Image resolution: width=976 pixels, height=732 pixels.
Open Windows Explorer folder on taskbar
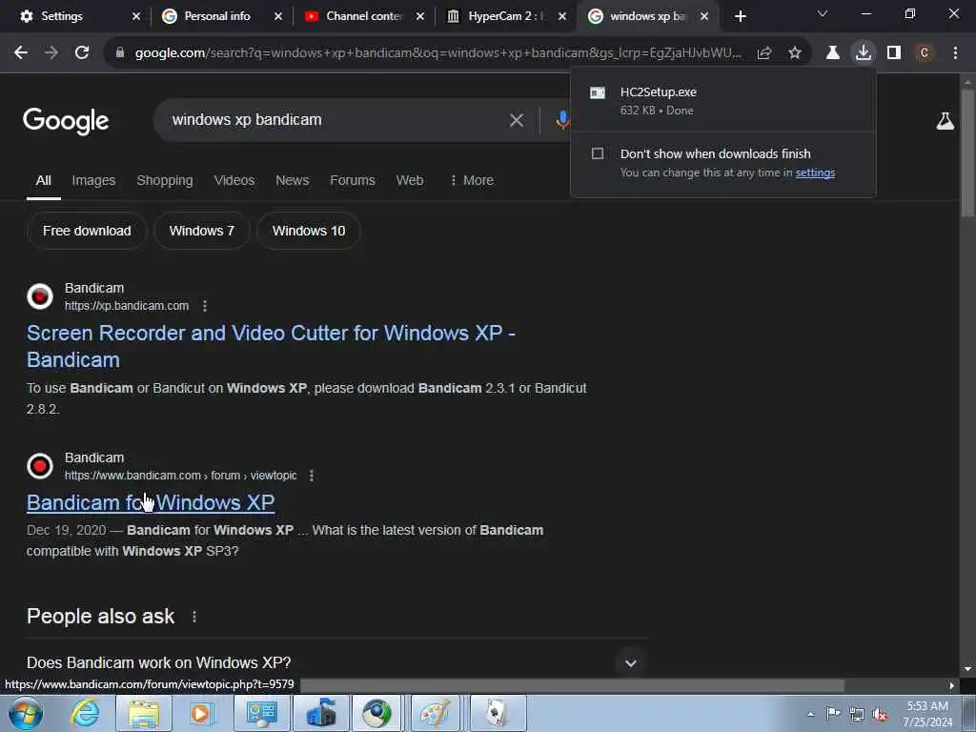144,713
